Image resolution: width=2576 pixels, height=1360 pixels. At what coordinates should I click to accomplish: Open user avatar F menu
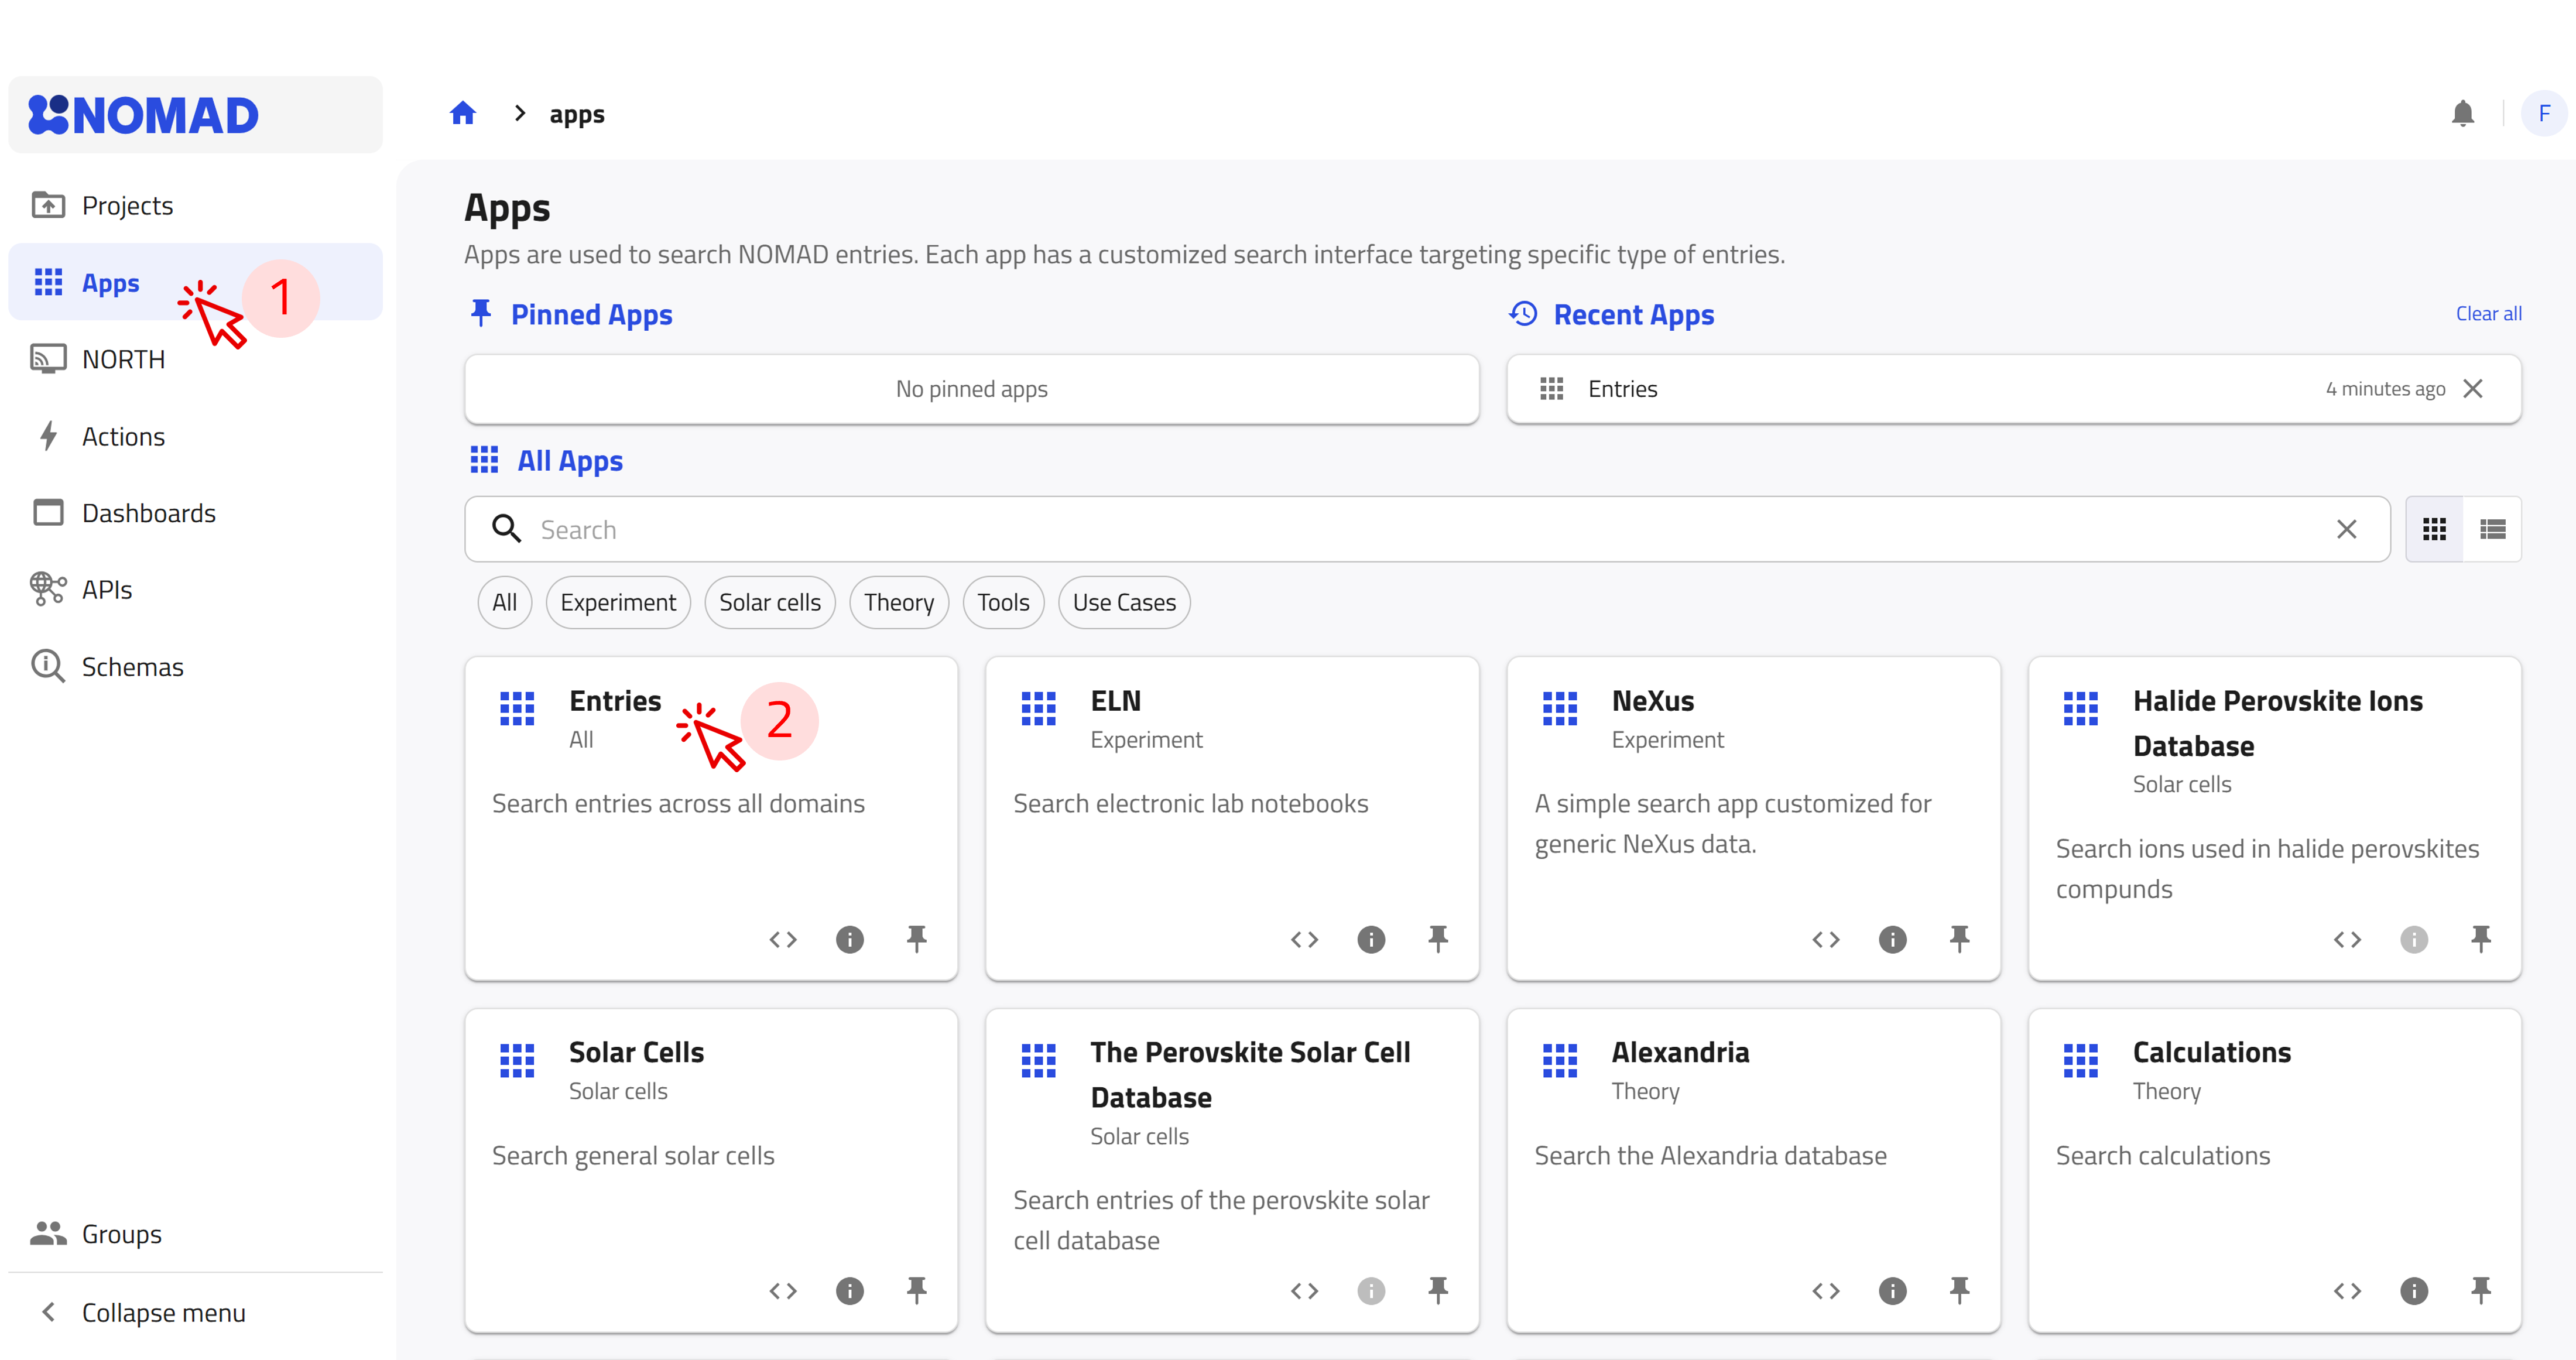(2544, 114)
